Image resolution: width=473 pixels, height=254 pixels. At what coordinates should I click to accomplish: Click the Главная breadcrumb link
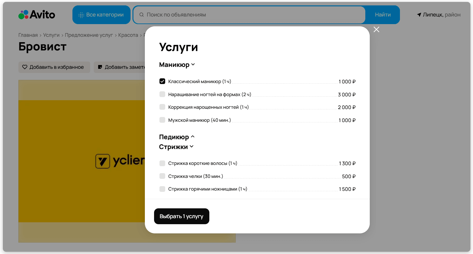pyautogui.click(x=28, y=35)
